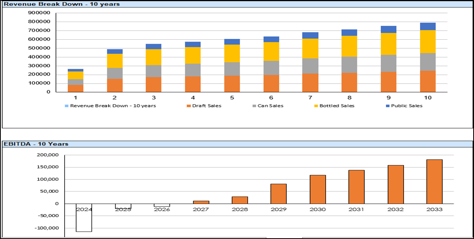This screenshot has width=474, height=239.
Task: Select Public Sales segment of year 10 bar
Action: pos(428,26)
